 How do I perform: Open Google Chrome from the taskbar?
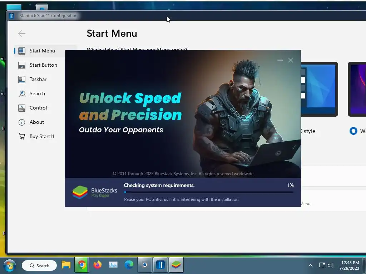[82, 265]
